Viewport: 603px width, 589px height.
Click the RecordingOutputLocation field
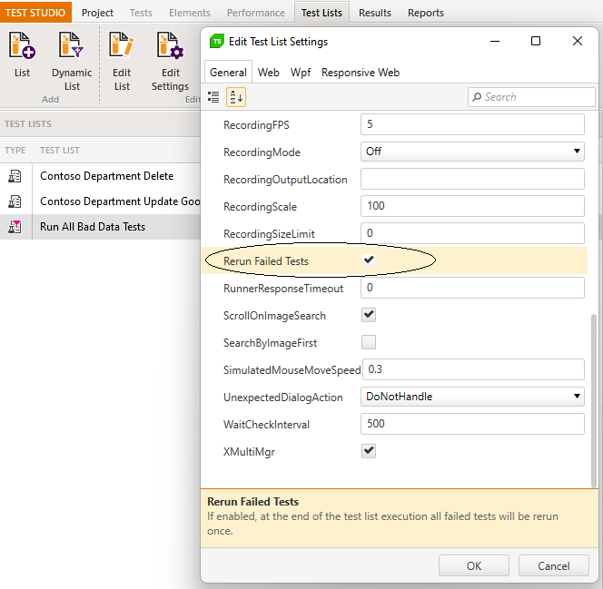point(472,179)
